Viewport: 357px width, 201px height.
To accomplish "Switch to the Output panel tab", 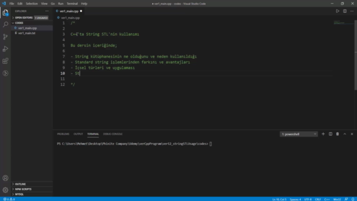I will [x=78, y=134].
